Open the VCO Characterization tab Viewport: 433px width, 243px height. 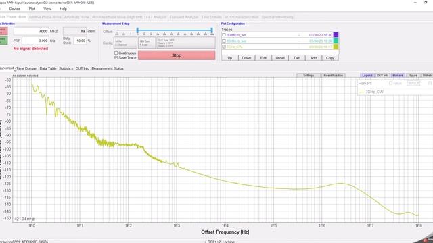pyautogui.click(x=242, y=17)
